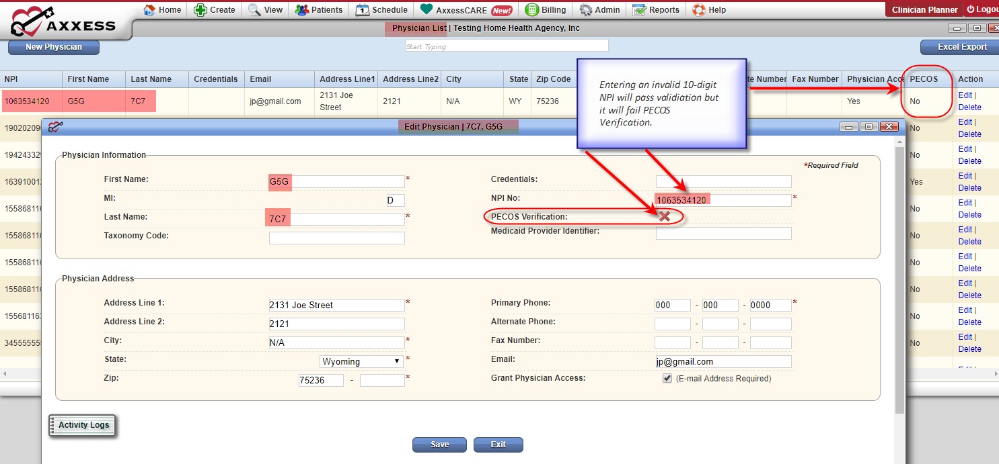Screen dimensions: 999x464
Task: Sort by City column header
Action: (472, 79)
